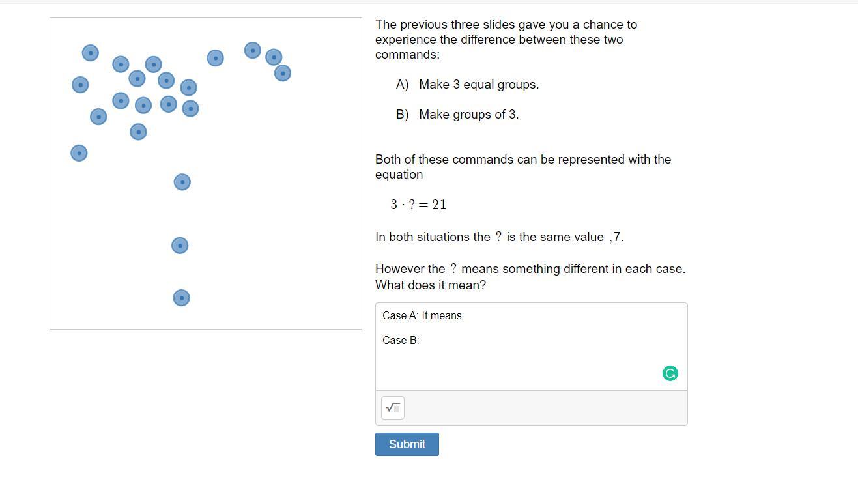Viewport: 858px width, 488px height.
Task: Open the square root math input tool
Action: pyautogui.click(x=393, y=408)
